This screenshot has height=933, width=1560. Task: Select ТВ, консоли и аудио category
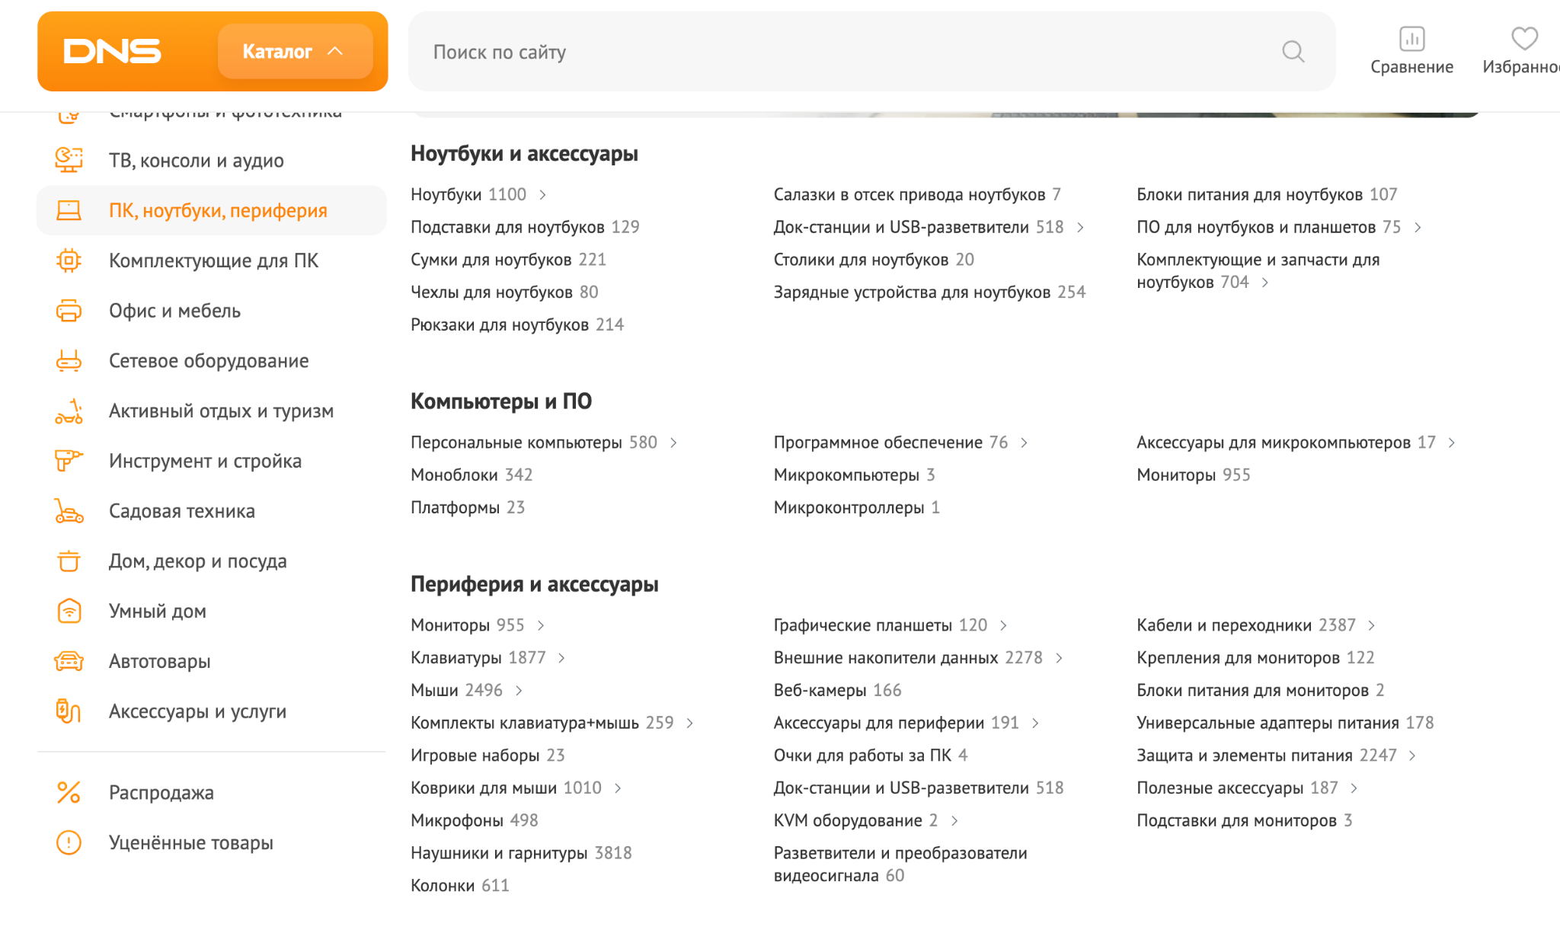[x=197, y=160]
